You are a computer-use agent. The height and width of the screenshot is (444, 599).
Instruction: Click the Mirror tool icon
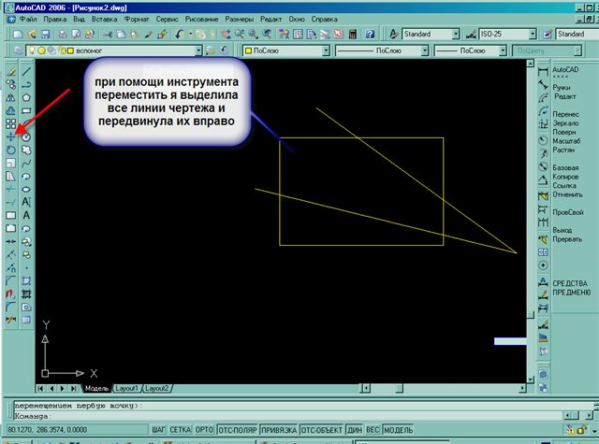coord(10,96)
